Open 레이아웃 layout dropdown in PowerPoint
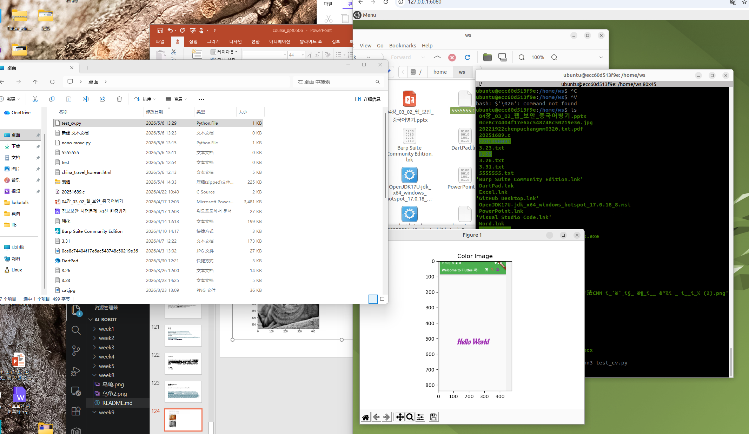This screenshot has height=434, width=749. click(224, 52)
